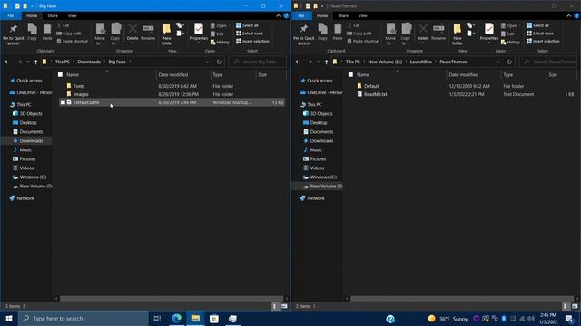Switch to View tab in PauseThemes window

coord(363,16)
